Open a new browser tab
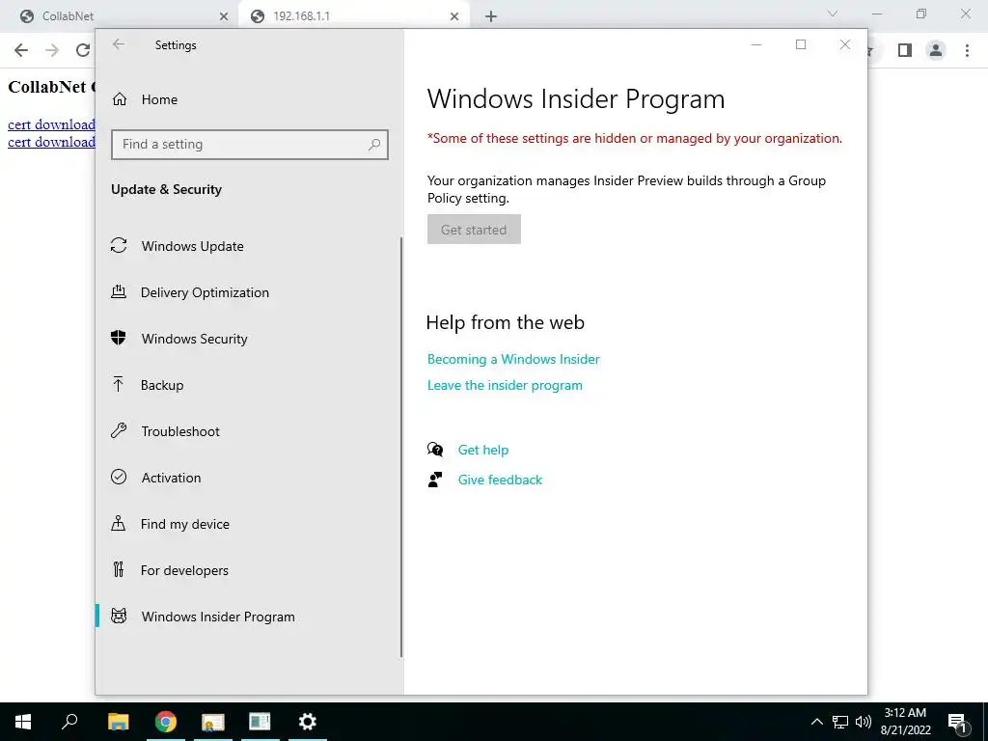 tap(491, 16)
